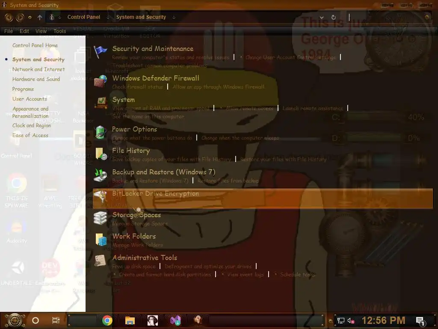Open the Administrative Tools icon

(100, 261)
